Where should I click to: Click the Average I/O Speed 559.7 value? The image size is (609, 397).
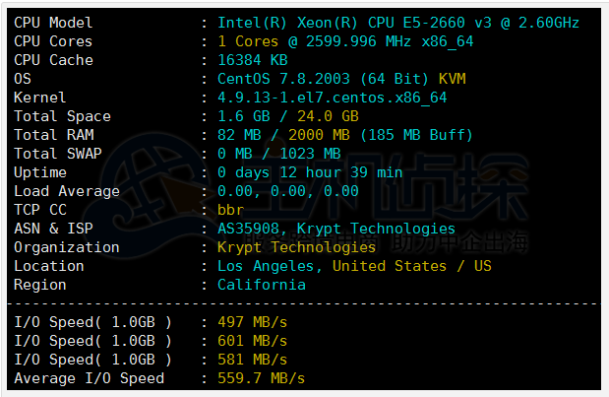click(261, 378)
